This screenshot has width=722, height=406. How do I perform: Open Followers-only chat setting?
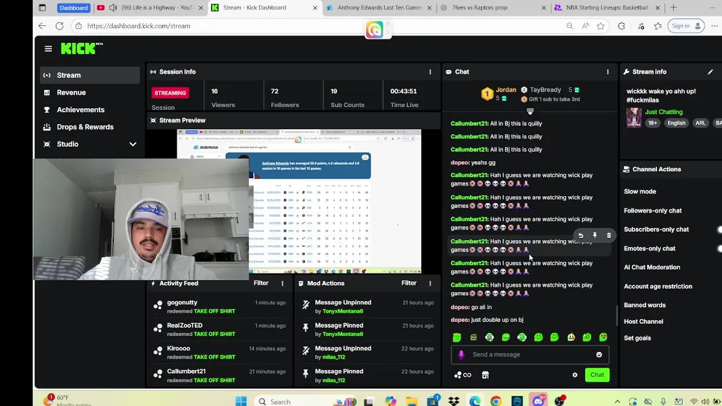click(x=653, y=211)
